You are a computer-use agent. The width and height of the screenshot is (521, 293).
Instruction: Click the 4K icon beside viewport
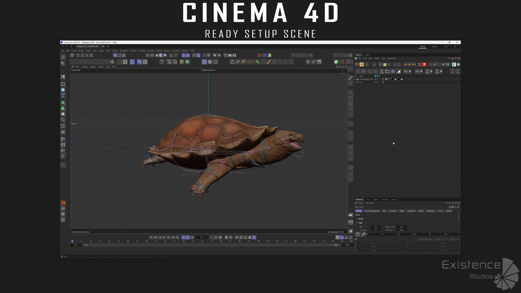351,215
